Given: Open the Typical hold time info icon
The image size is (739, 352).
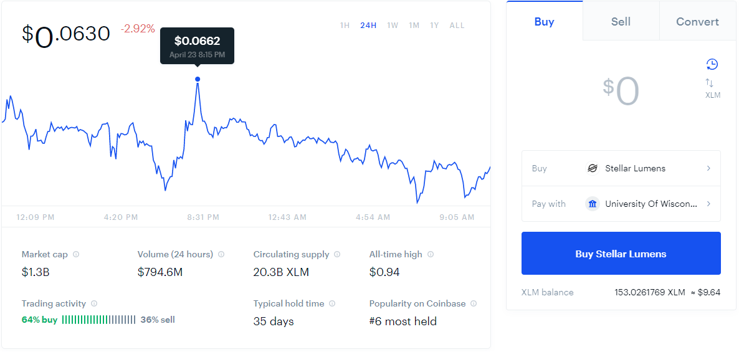Looking at the screenshot, I should pyautogui.click(x=332, y=303).
